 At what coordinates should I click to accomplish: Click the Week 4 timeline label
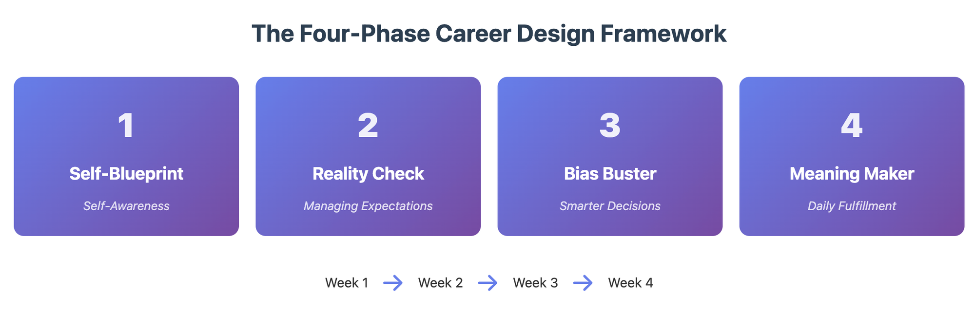point(630,283)
